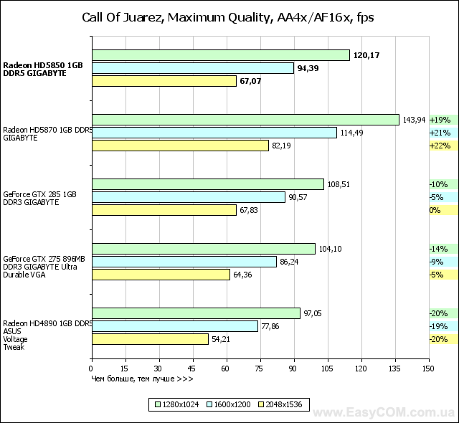Click the value label 143,94
This screenshot has height=423, width=459.
[x=414, y=120]
